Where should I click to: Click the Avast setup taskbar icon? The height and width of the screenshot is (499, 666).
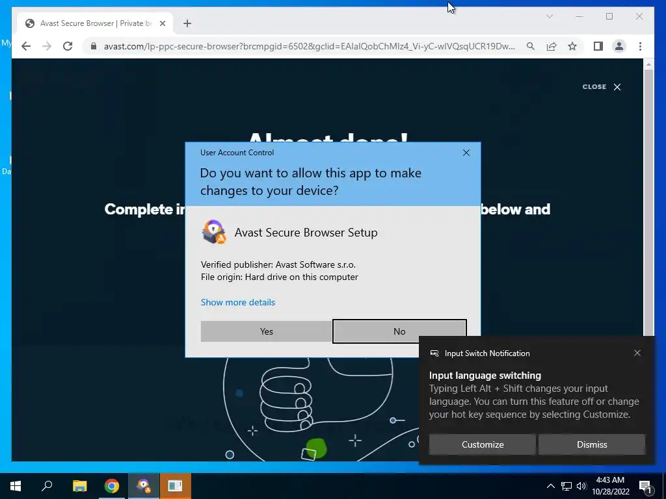[x=144, y=486]
